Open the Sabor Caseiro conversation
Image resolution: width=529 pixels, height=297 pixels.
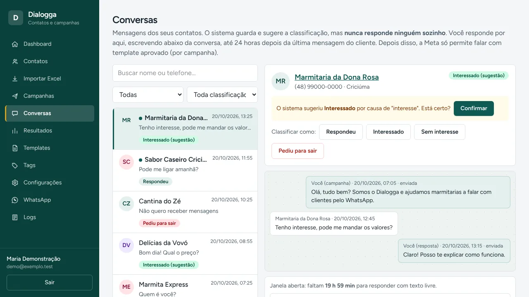coord(185,170)
